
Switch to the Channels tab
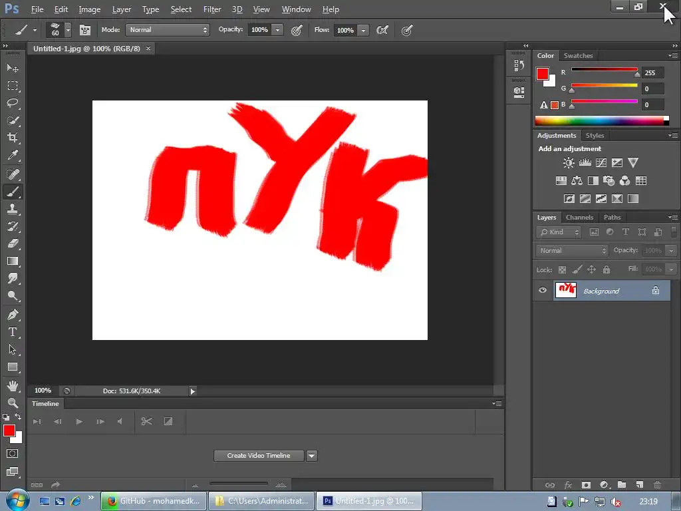(x=579, y=218)
